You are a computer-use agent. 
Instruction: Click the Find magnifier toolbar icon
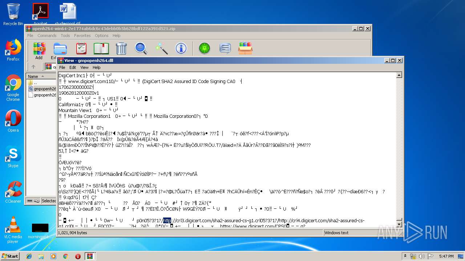(x=141, y=48)
